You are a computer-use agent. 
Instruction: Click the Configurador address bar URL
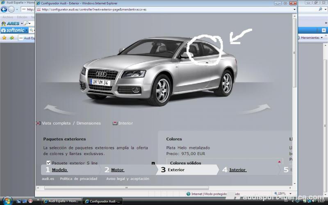tap(94, 9)
